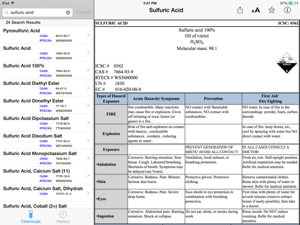
Task: Tap the Chemicals test tube icon
Action: pyautogui.click(x=31, y=214)
